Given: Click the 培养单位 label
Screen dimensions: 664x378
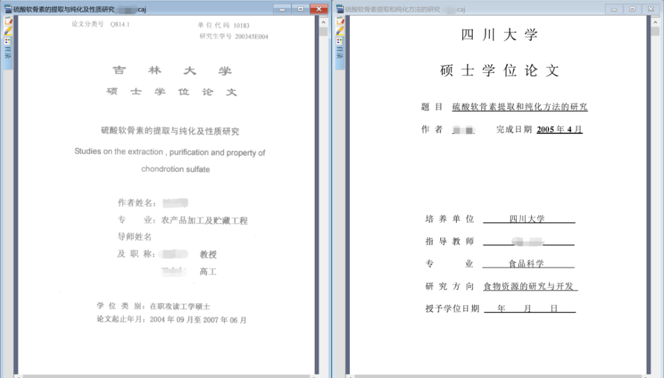Looking at the screenshot, I should click(450, 219).
